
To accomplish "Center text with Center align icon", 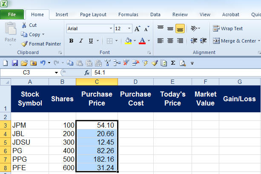I will click(x=170, y=41).
